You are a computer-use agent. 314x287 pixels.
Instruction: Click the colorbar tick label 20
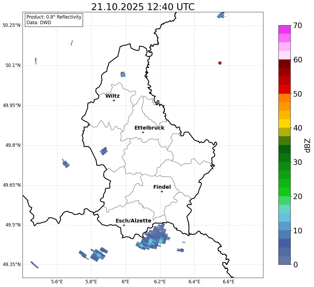[297, 196]
